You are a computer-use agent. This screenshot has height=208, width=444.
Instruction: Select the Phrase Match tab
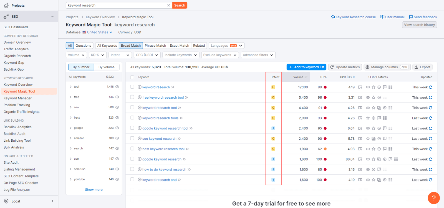click(x=155, y=46)
